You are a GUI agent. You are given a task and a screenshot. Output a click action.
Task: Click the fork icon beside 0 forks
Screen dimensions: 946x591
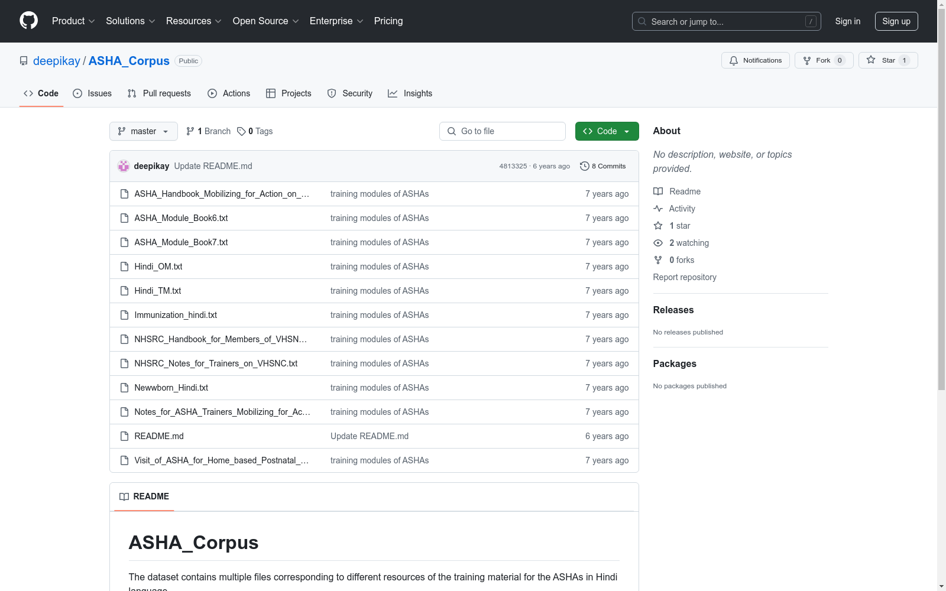click(x=658, y=260)
